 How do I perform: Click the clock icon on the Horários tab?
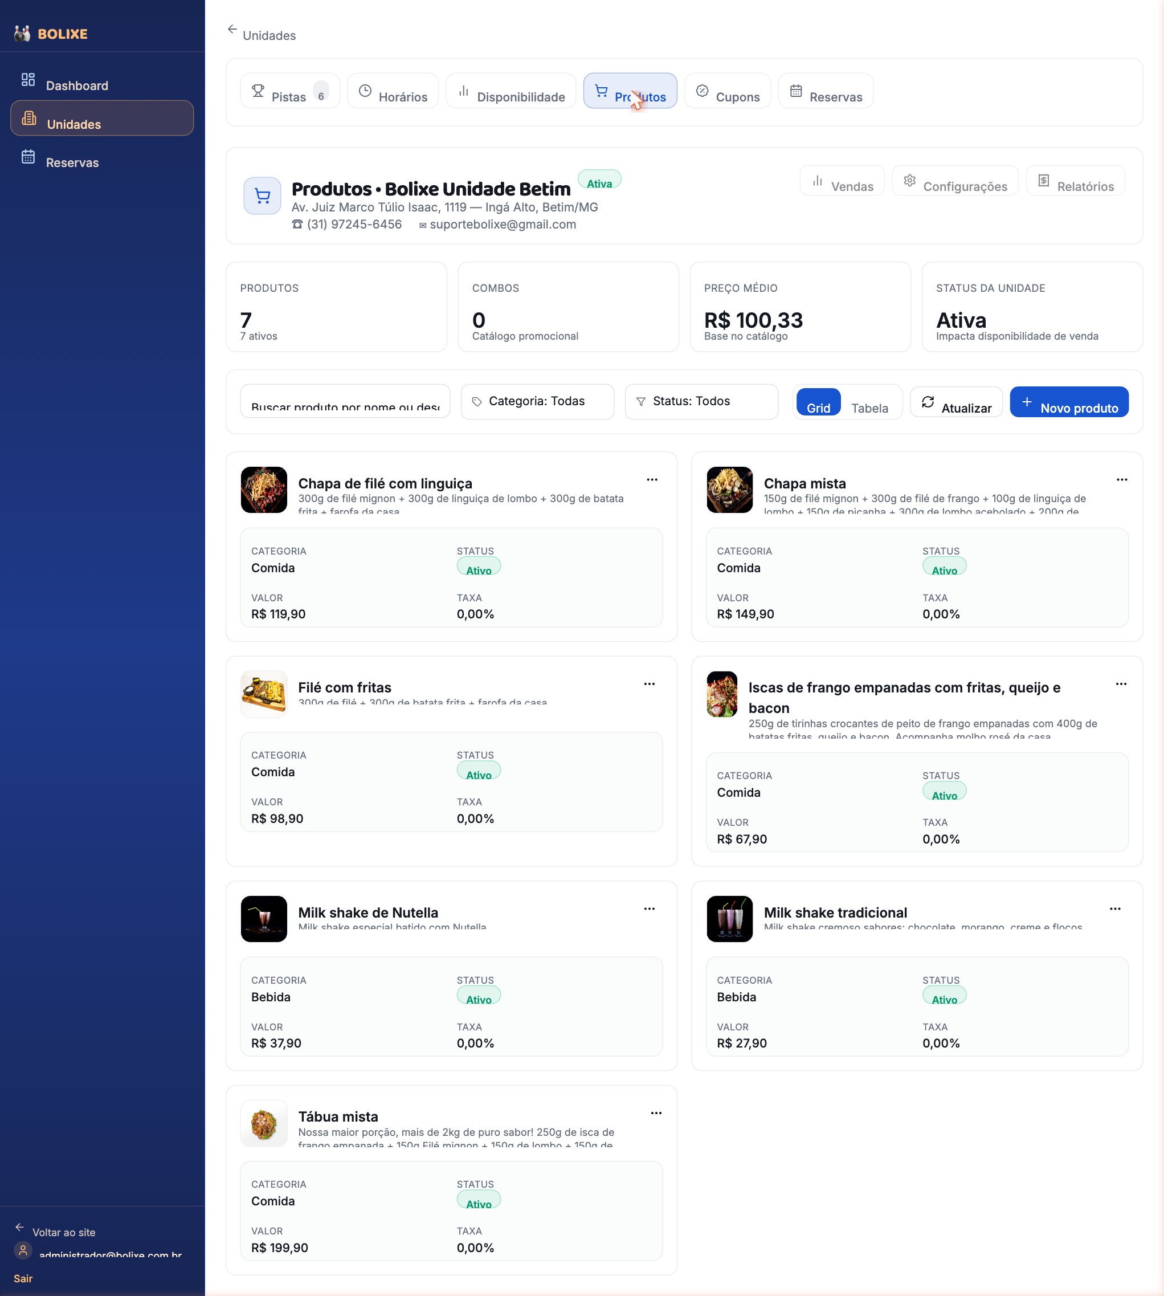365,91
